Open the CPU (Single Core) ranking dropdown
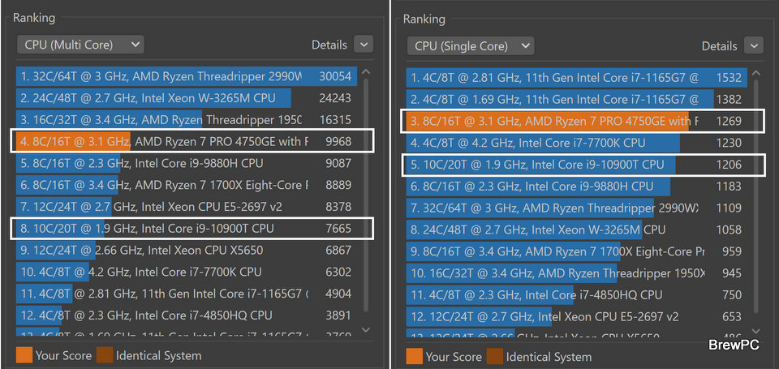 (470, 46)
